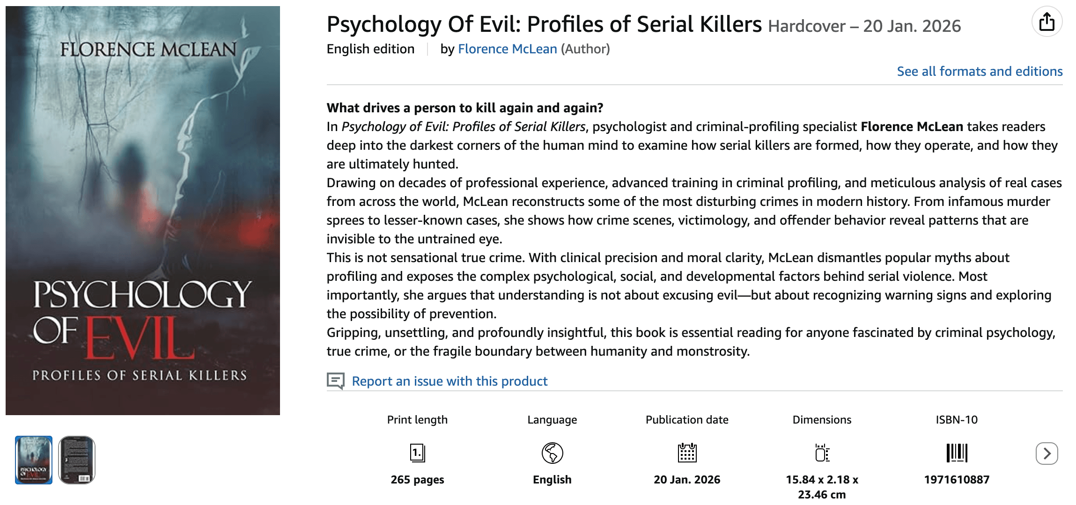Click the share icon at top right
Screen dimensions: 1076x505
1047,22
